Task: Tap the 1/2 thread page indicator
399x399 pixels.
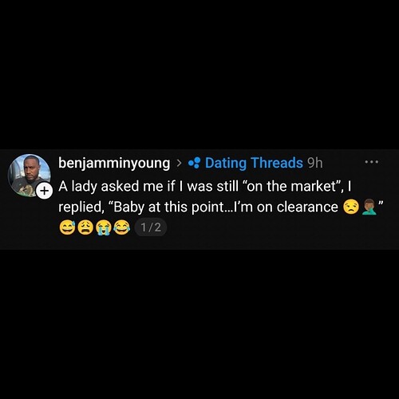Action: click(x=151, y=227)
